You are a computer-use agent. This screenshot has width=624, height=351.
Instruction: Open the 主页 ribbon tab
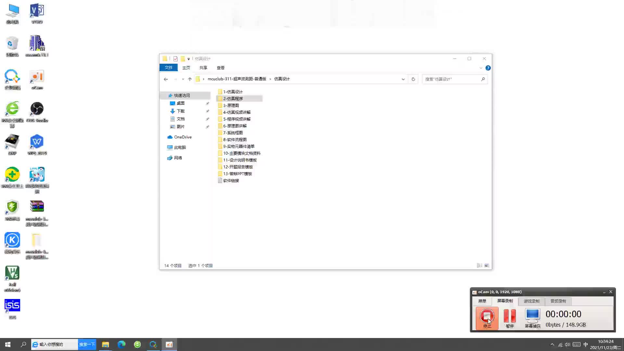click(186, 68)
